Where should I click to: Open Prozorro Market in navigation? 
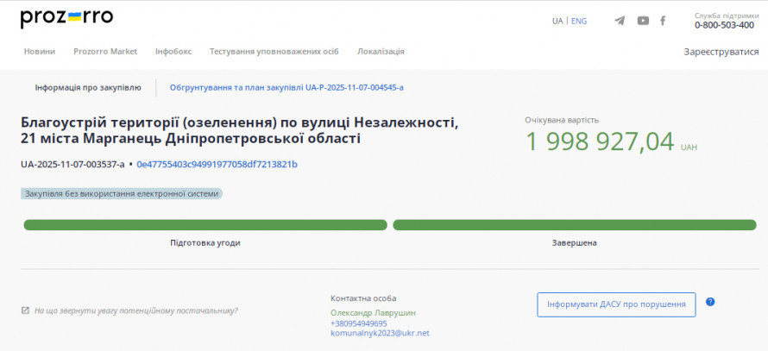pyautogui.click(x=105, y=52)
